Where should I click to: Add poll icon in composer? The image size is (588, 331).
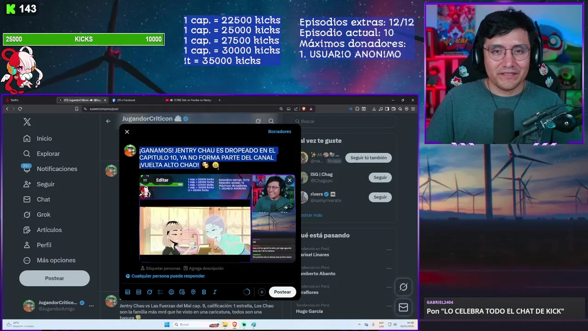tap(160, 292)
